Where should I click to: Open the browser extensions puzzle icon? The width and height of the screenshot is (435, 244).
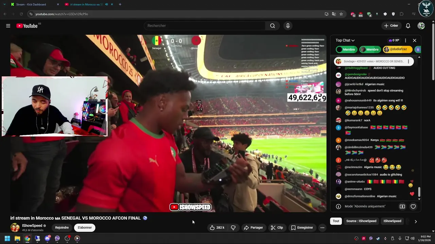coord(402,14)
